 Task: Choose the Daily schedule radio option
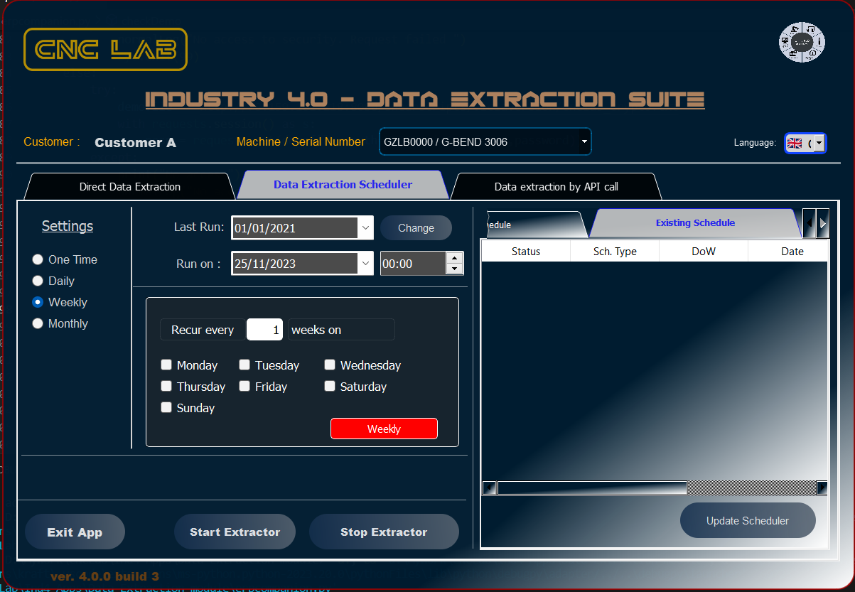[38, 281]
